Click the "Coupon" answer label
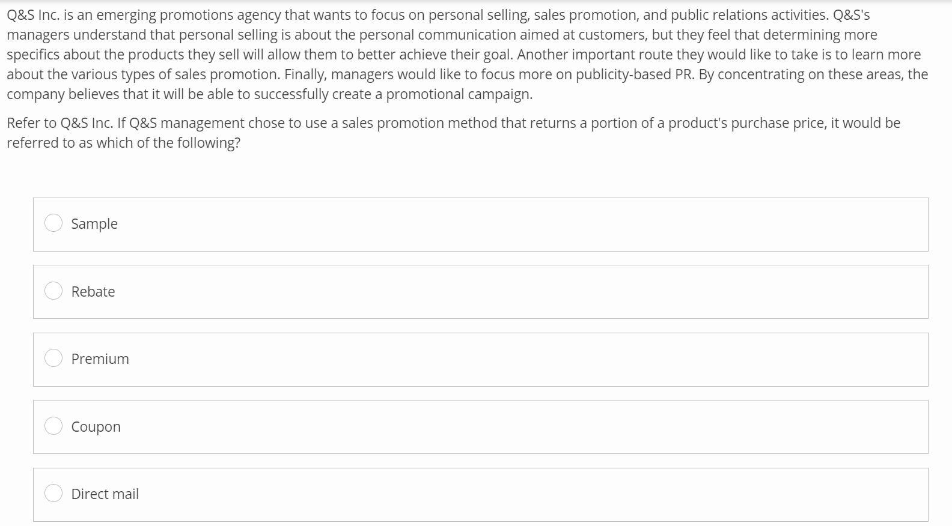952x526 pixels. (x=96, y=427)
